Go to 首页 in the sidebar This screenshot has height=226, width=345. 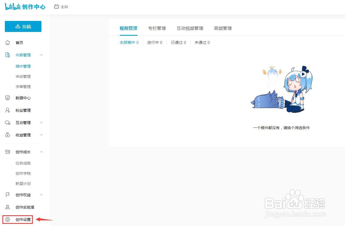coord(19,43)
